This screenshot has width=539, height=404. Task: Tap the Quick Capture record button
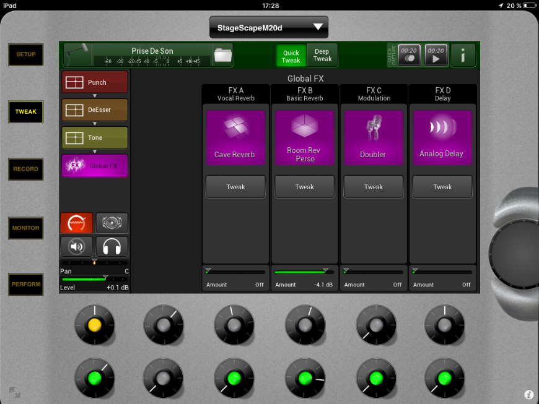pos(409,55)
